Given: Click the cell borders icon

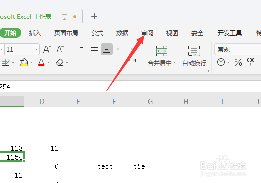Looking at the screenshot, I should [6, 62].
